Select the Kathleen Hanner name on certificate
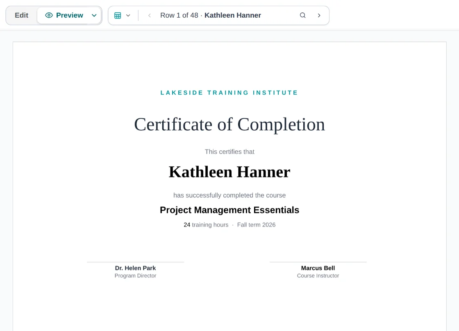Image resolution: width=459 pixels, height=331 pixels. click(x=229, y=172)
